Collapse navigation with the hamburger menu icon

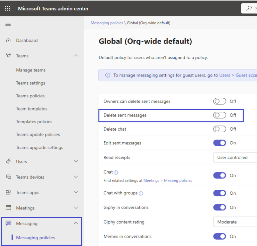tap(8, 24)
